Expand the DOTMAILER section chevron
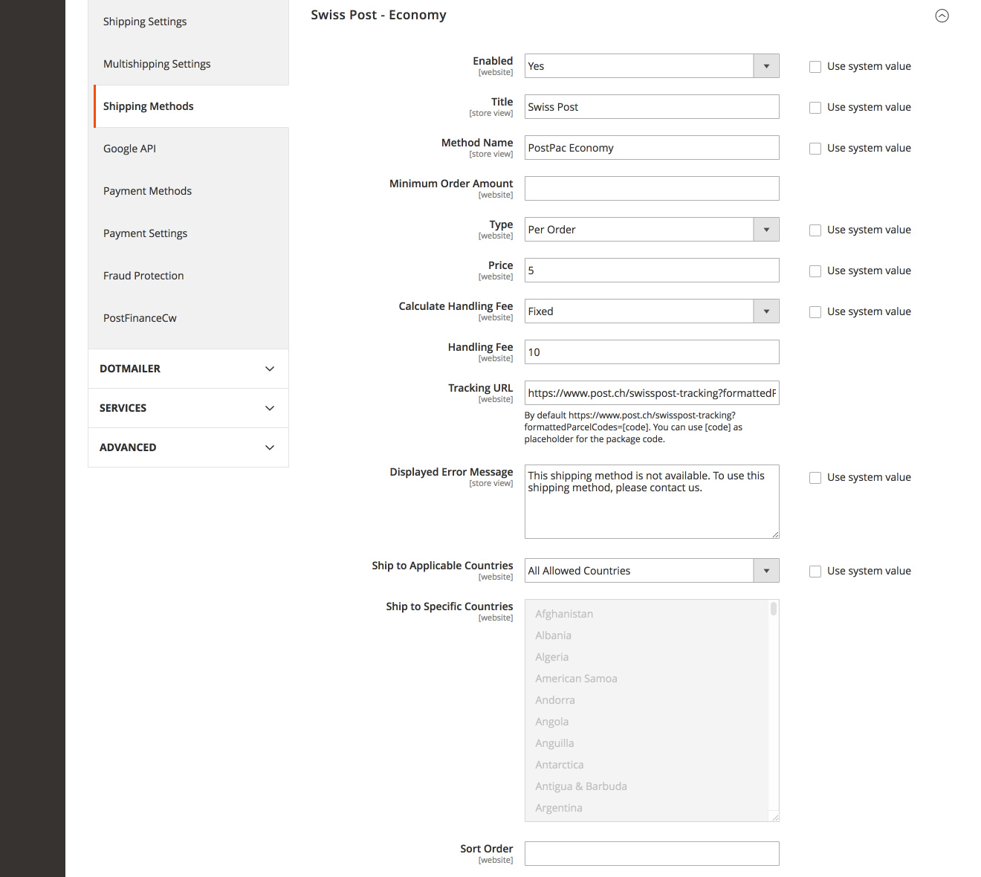Image resolution: width=981 pixels, height=877 pixels. [x=270, y=369]
